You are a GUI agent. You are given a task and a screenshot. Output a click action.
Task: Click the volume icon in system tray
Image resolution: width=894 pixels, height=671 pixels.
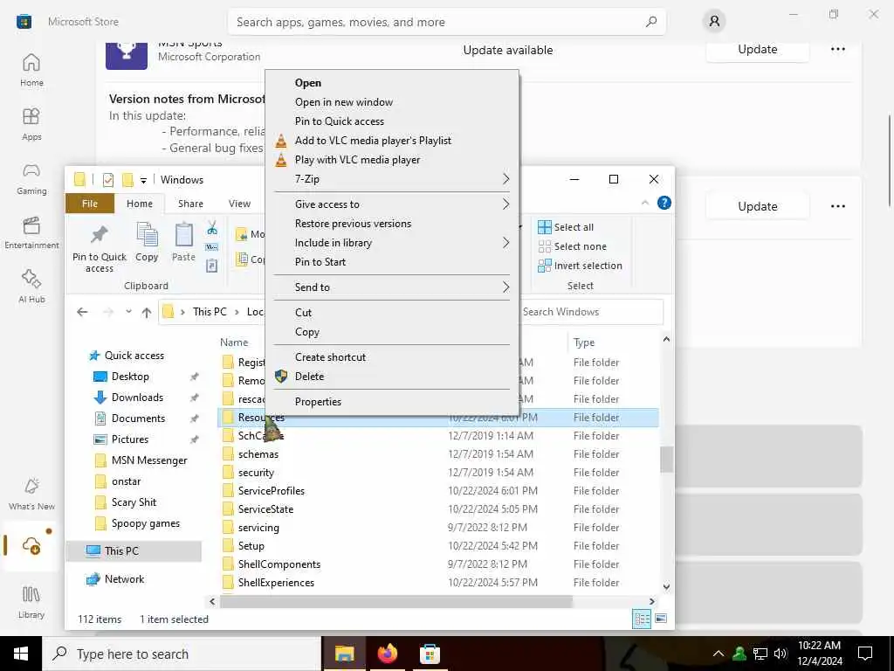coord(781,654)
